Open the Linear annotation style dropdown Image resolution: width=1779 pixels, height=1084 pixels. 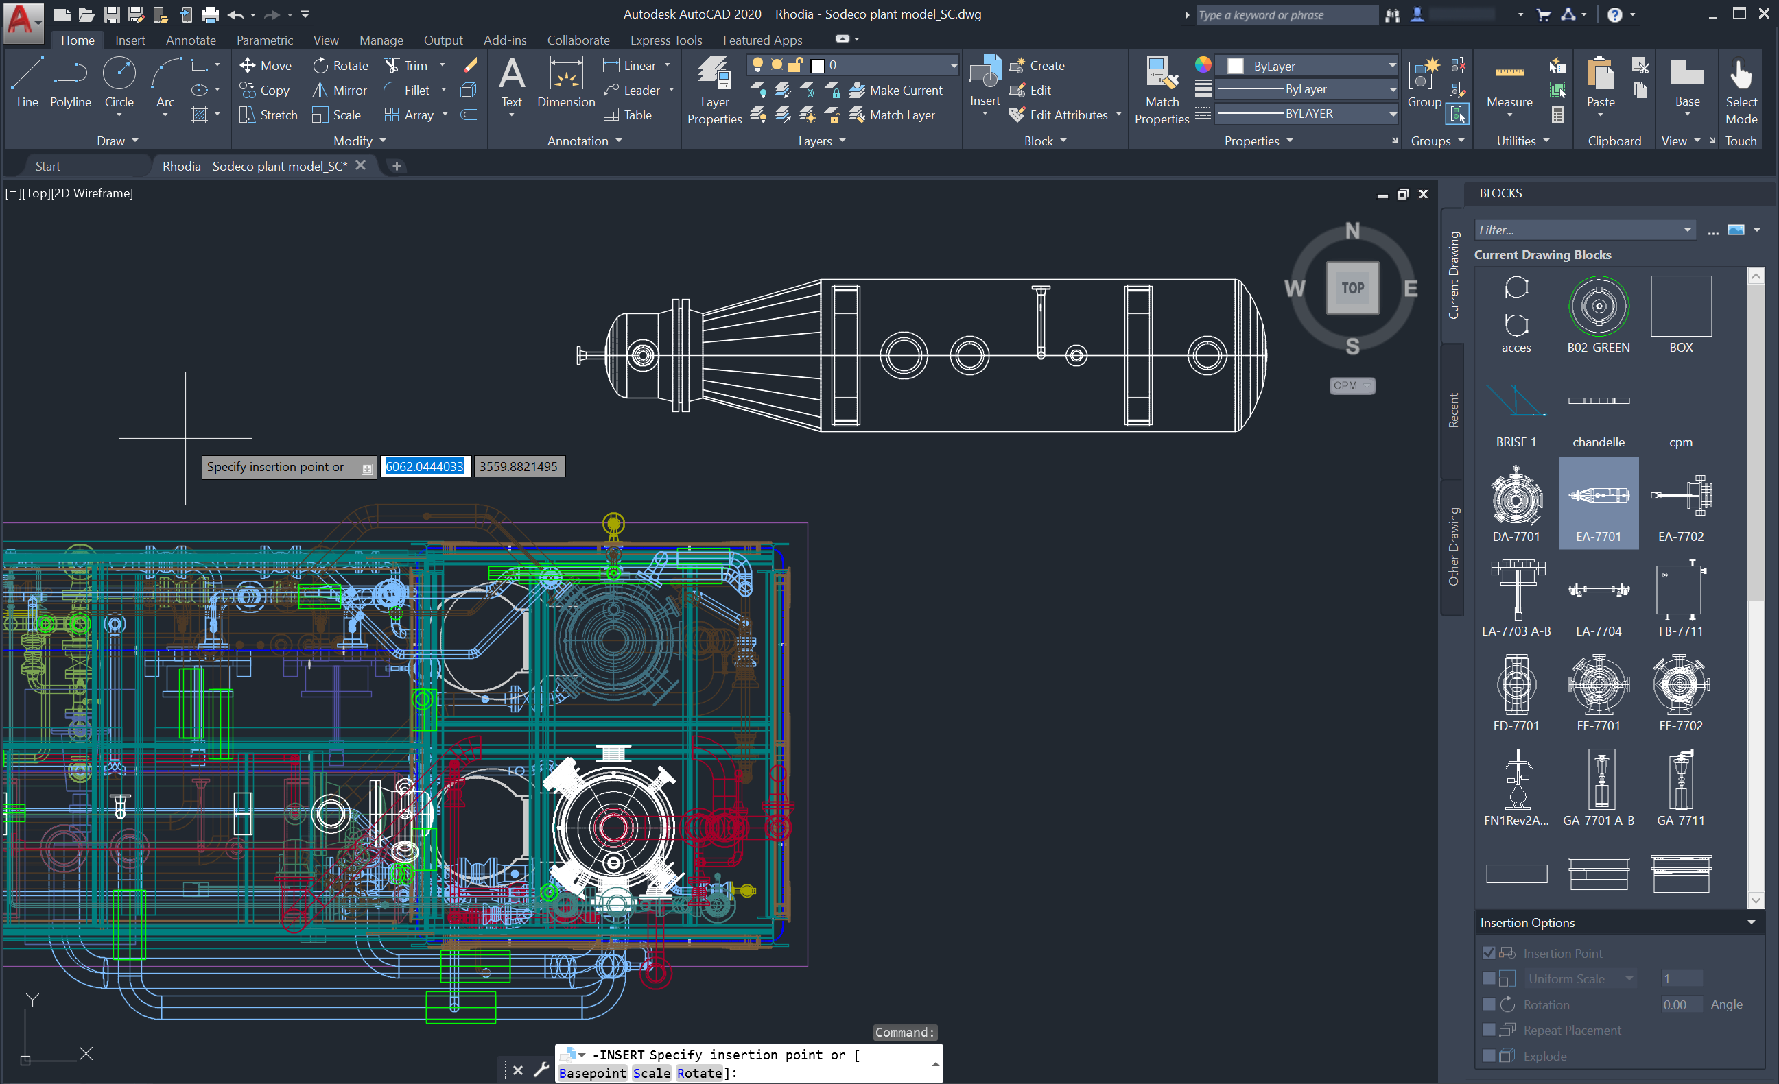(x=667, y=67)
